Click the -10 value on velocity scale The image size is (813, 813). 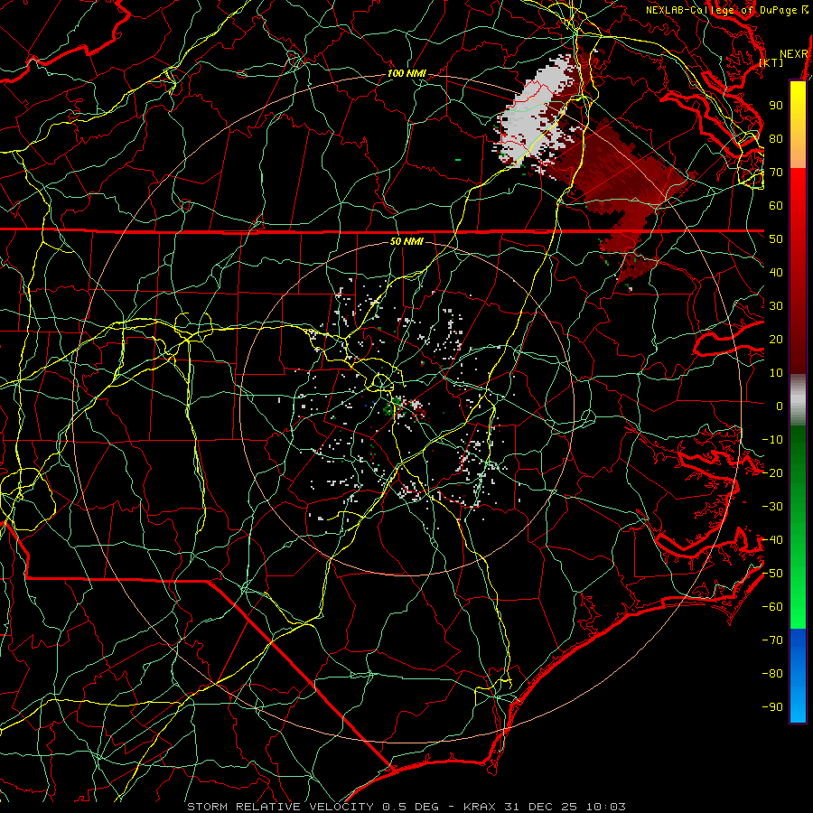pos(772,440)
